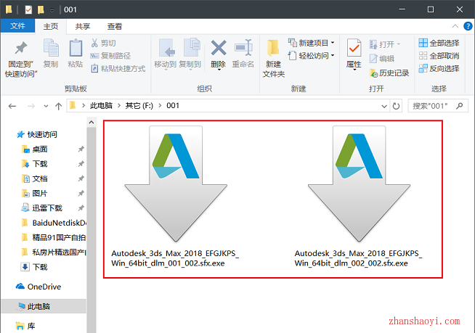Viewport: 475px width, 333px height.
Task: Click the Edit (编辑) ribbon item
Action: [382, 59]
